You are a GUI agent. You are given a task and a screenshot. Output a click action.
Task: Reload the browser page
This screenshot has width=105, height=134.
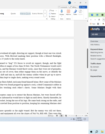[99, 20]
